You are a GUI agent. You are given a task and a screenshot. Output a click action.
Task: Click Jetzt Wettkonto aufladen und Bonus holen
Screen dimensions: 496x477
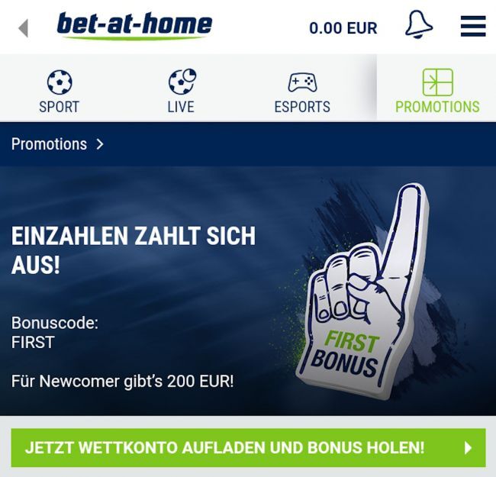[248, 447]
